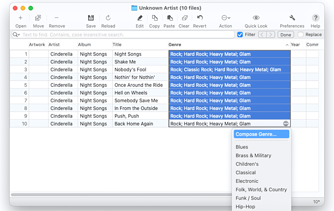Revert changes with the Revert icon

200,18
